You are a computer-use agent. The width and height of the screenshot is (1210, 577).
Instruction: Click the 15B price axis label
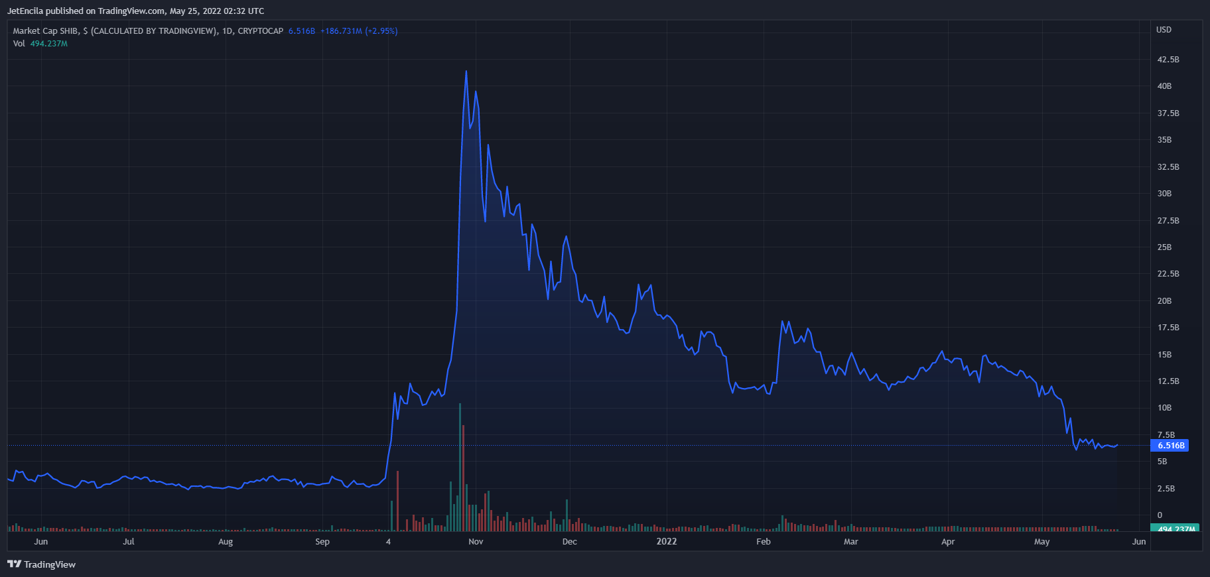[1164, 355]
